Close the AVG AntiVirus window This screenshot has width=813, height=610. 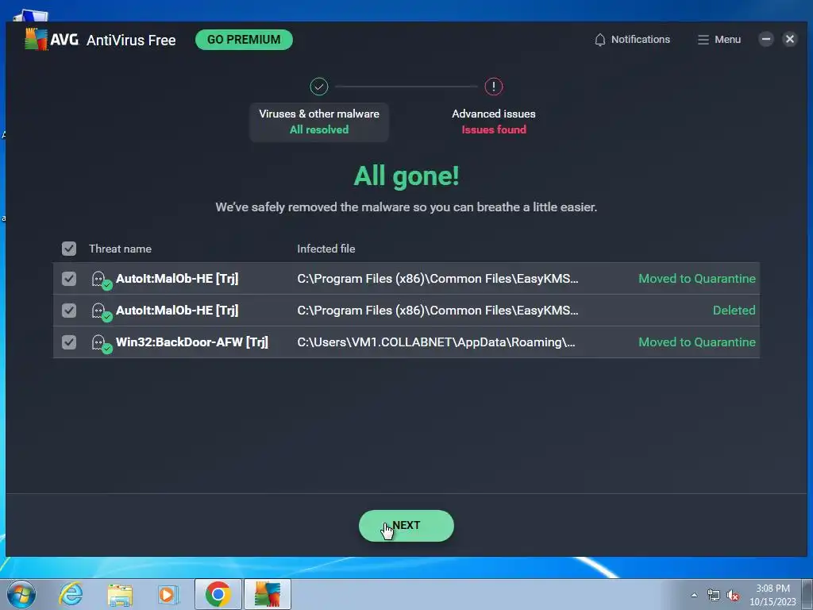pos(790,40)
